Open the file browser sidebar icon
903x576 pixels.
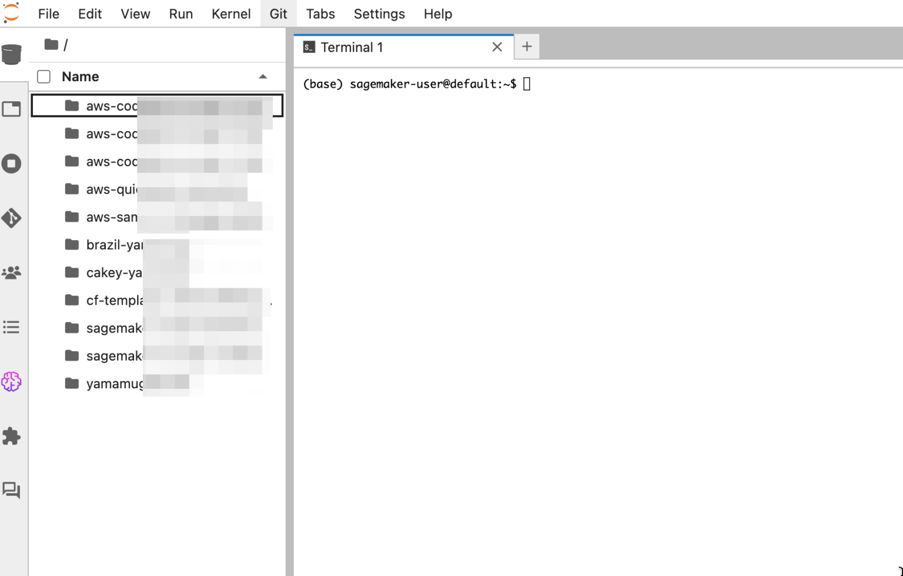[x=11, y=109]
